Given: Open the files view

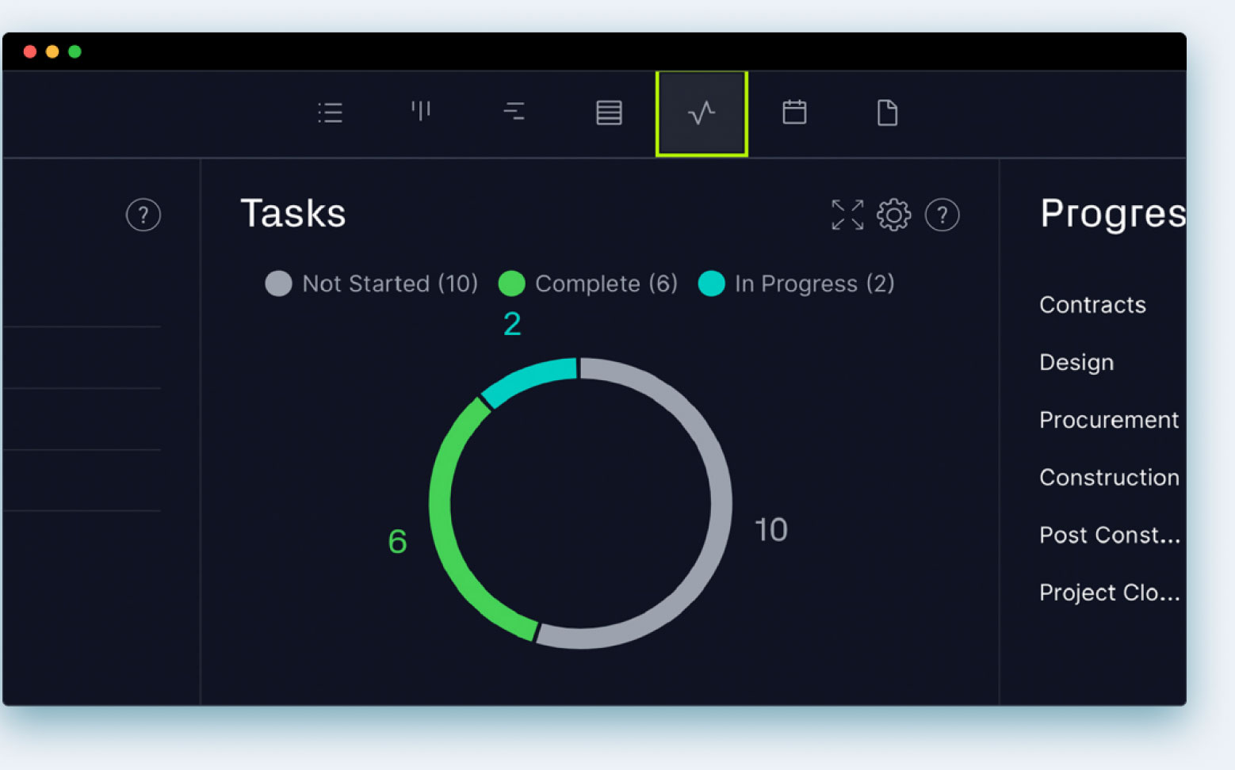Looking at the screenshot, I should pyautogui.click(x=887, y=112).
